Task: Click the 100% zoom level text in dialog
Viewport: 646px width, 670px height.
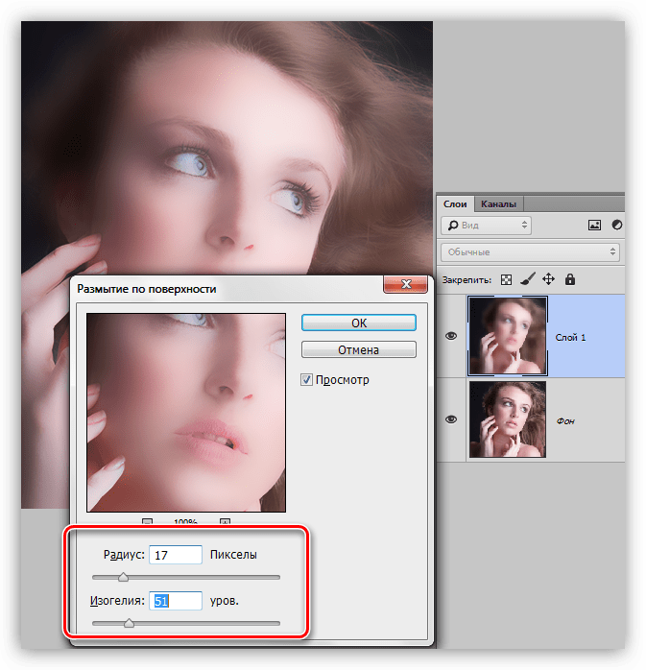Action: pos(186,522)
